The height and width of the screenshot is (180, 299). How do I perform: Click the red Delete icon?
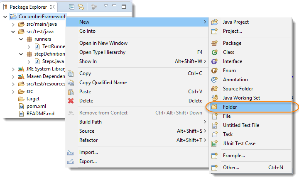[71, 101]
